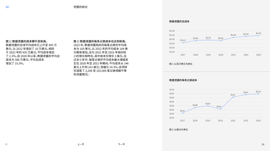Click the $161 data point for 2021

point(233,97)
